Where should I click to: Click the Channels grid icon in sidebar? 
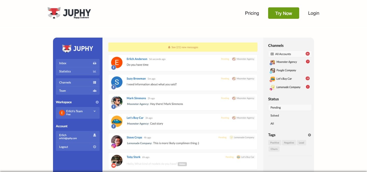point(95,83)
